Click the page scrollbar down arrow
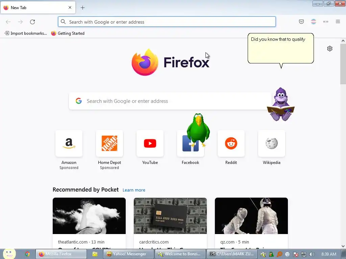Image resolution: width=346 pixels, height=259 pixels. (x=343, y=246)
